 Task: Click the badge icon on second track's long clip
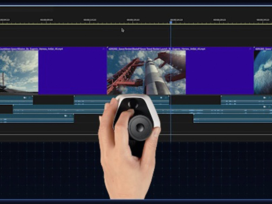(265, 107)
